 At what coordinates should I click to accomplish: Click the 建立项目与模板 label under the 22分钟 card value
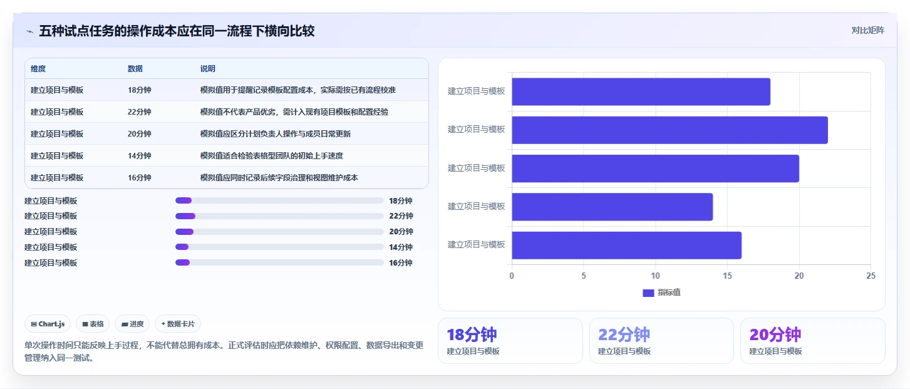(624, 351)
